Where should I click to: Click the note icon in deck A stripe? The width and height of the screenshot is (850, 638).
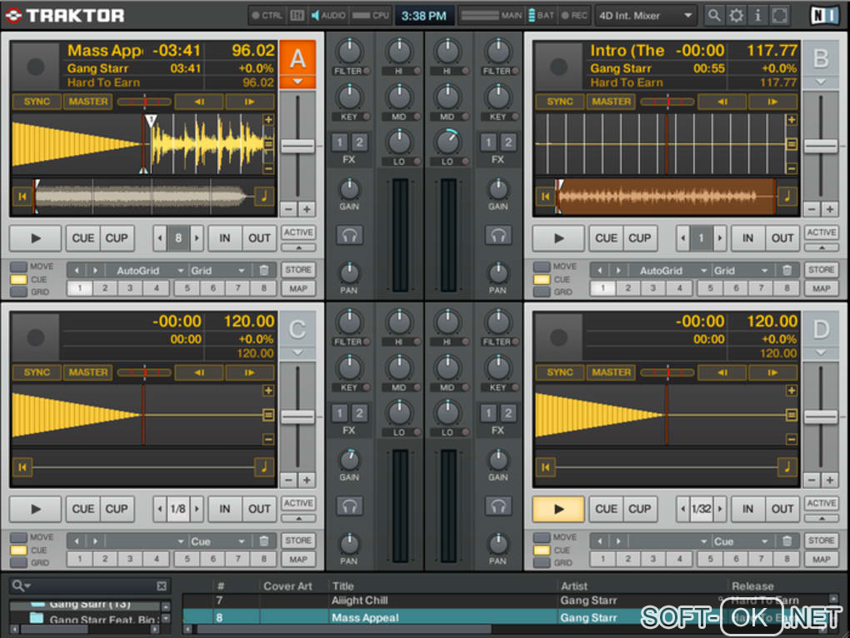tap(264, 196)
